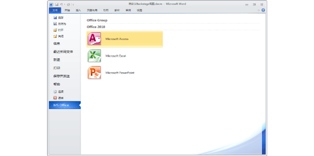Select the 文件 (File) tab
Viewport: 314px width, 156px height.
tap(55, 11)
